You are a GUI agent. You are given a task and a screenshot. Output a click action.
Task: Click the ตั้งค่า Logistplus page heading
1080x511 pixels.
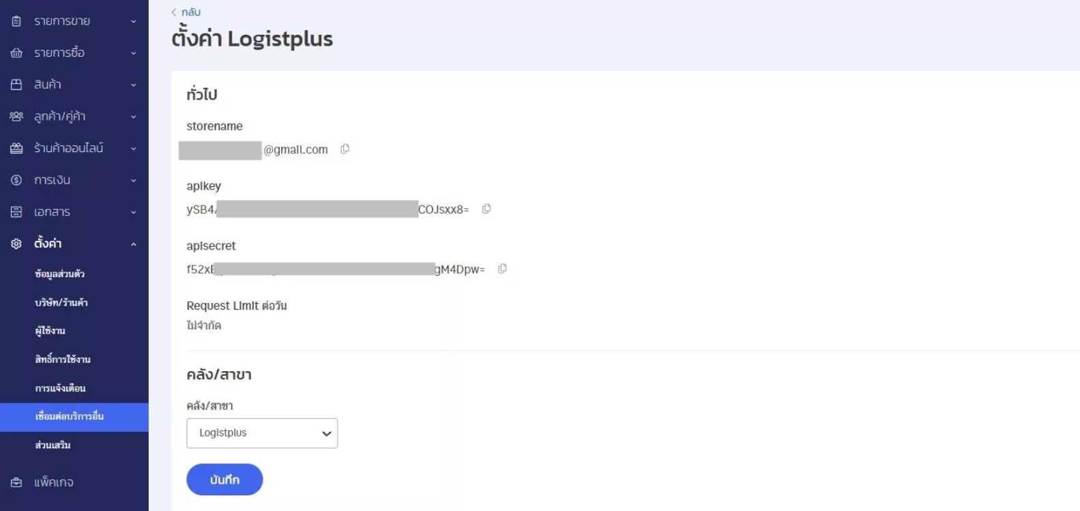tap(252, 39)
